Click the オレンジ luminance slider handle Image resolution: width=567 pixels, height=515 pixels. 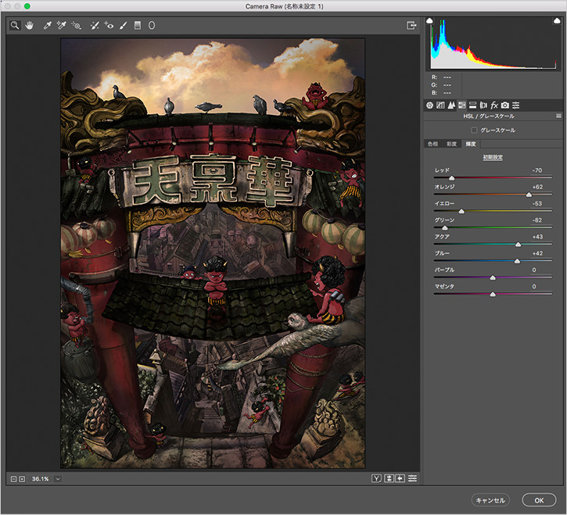pos(529,195)
